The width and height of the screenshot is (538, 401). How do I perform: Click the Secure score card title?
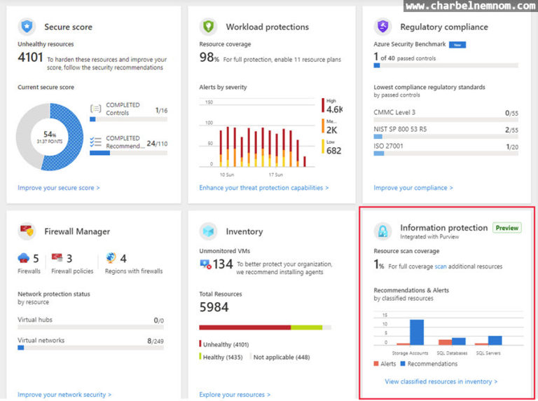pos(68,27)
